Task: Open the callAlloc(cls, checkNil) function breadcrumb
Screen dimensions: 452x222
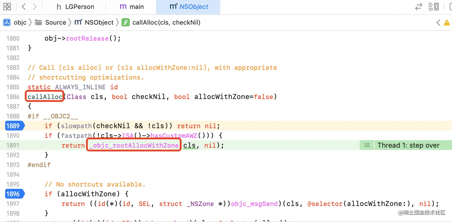Action: [161, 22]
